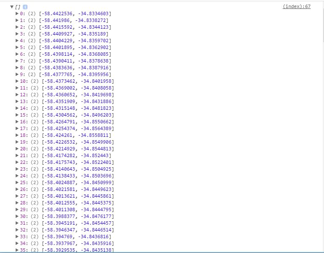Expand array entry 17
The image size is (324, 253).
[17, 128]
